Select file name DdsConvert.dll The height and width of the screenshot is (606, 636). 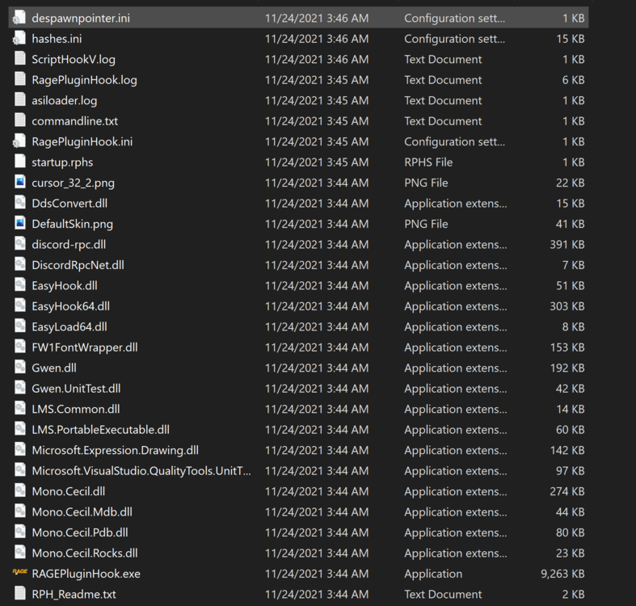click(69, 204)
